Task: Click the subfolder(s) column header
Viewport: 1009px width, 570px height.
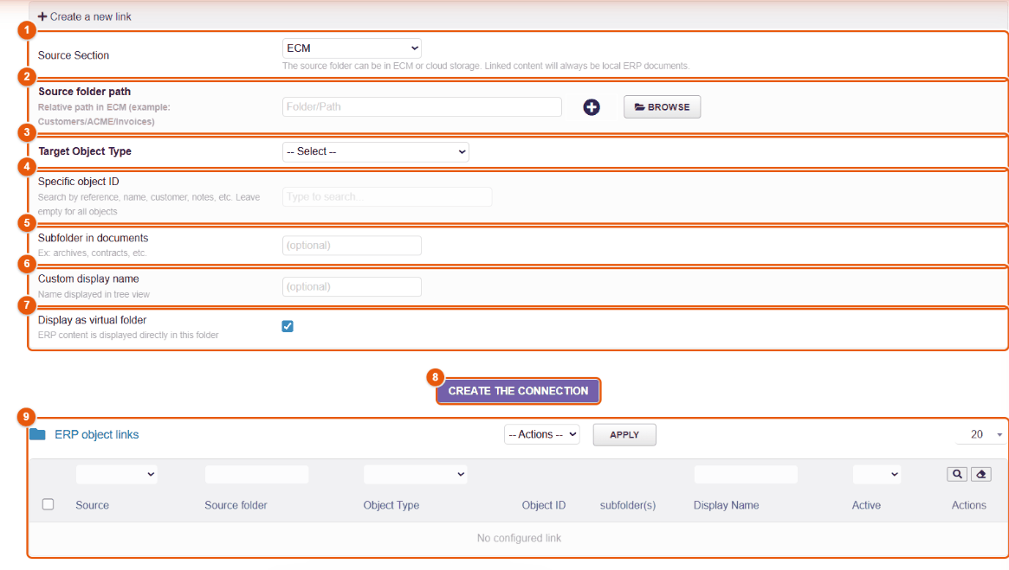Action: [x=628, y=505]
